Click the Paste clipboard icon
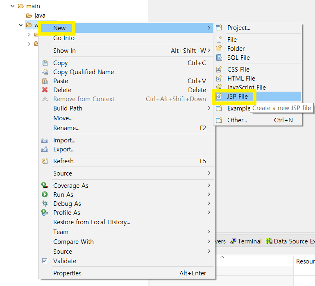Image resolution: width=315 pixels, height=286 pixels. (45, 81)
